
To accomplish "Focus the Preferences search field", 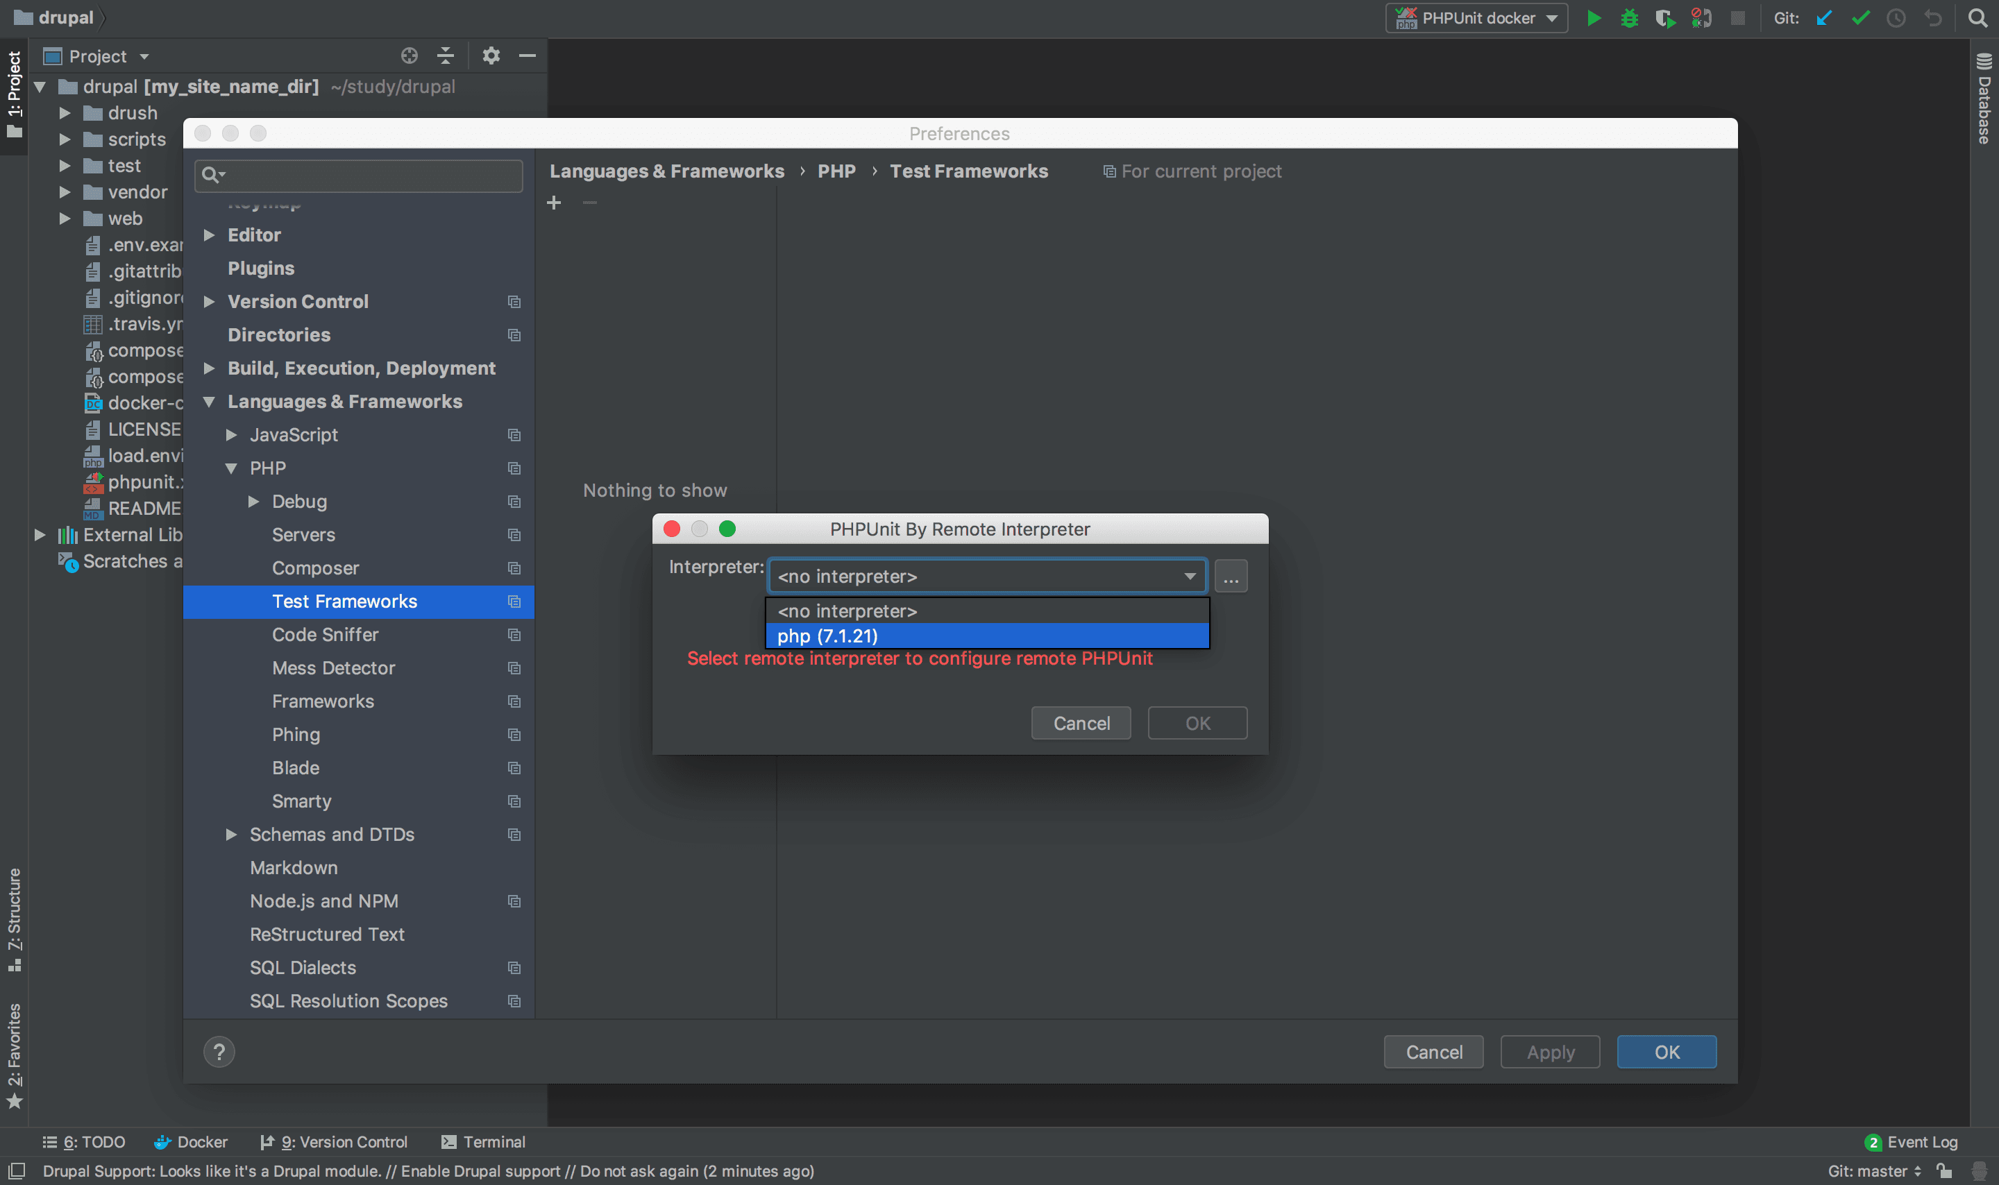I will click(x=359, y=175).
